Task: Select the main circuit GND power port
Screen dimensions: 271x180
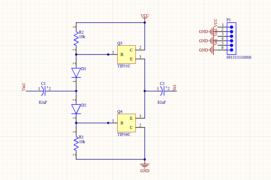Action: click(x=145, y=166)
